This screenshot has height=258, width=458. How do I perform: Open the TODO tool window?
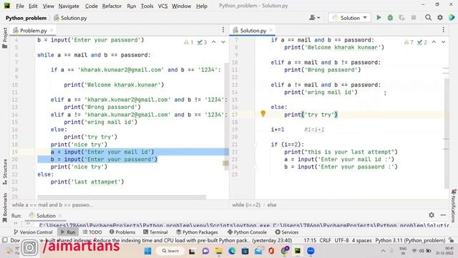tap(92, 232)
